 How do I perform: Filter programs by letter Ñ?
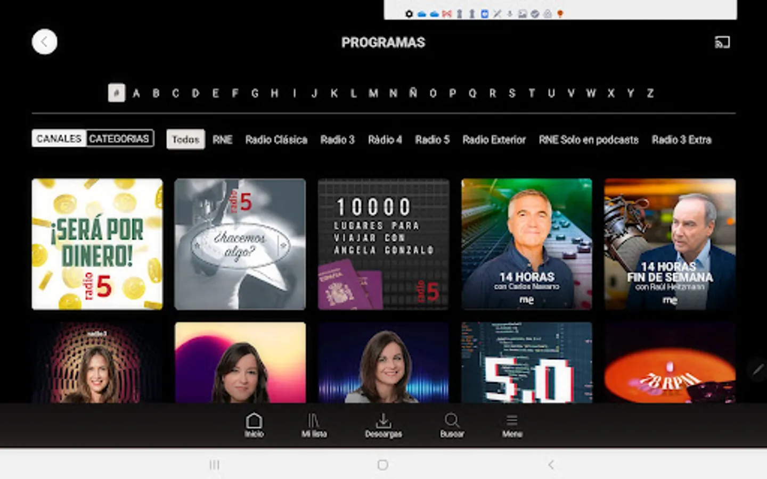(x=413, y=93)
